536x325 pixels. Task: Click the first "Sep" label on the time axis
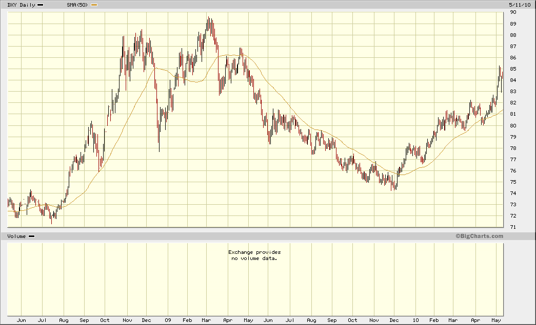point(84,320)
